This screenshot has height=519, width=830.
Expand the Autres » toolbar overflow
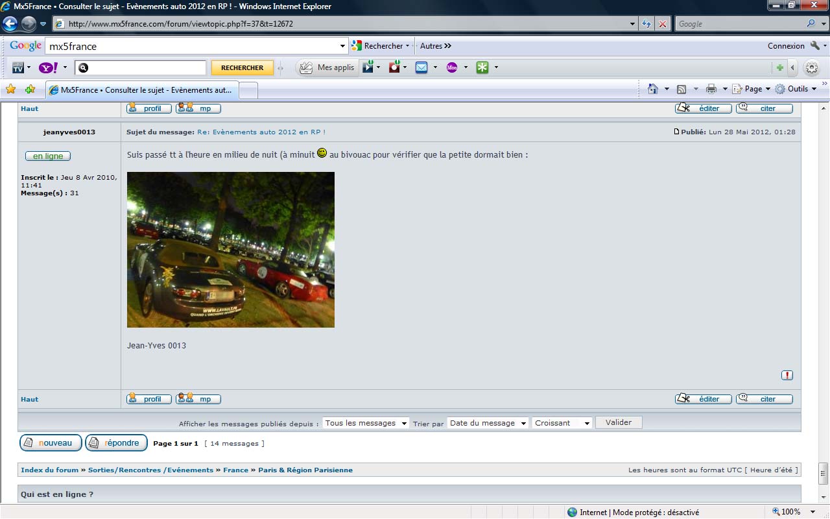tap(436, 46)
